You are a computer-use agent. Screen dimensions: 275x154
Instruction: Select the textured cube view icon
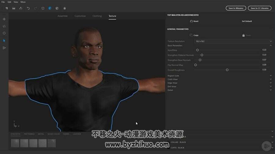57,8
